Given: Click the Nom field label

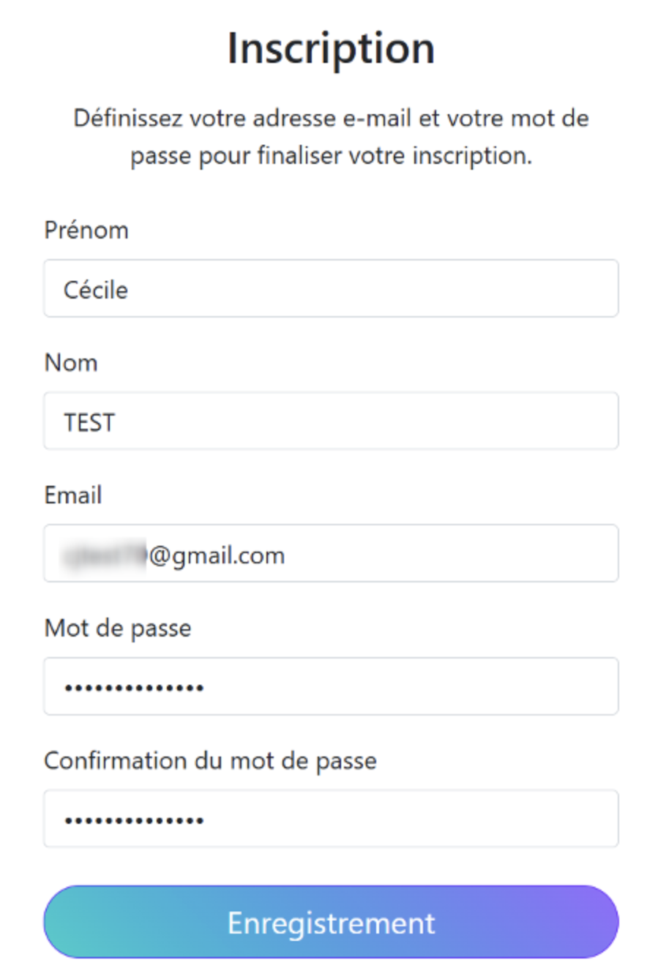Looking at the screenshot, I should click(71, 363).
